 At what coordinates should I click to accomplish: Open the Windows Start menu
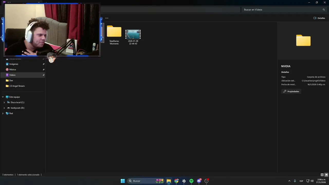point(123,181)
